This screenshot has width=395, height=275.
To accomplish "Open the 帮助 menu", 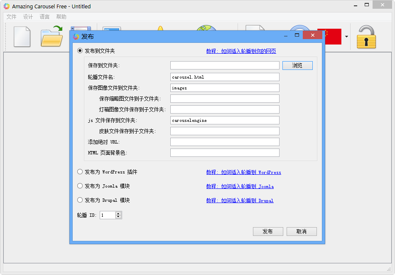I will [61, 17].
